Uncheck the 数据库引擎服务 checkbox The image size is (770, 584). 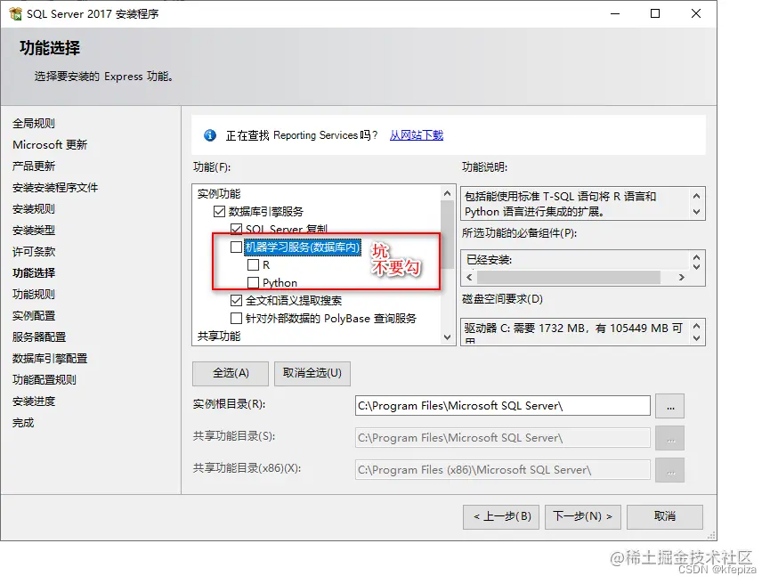pyautogui.click(x=219, y=212)
